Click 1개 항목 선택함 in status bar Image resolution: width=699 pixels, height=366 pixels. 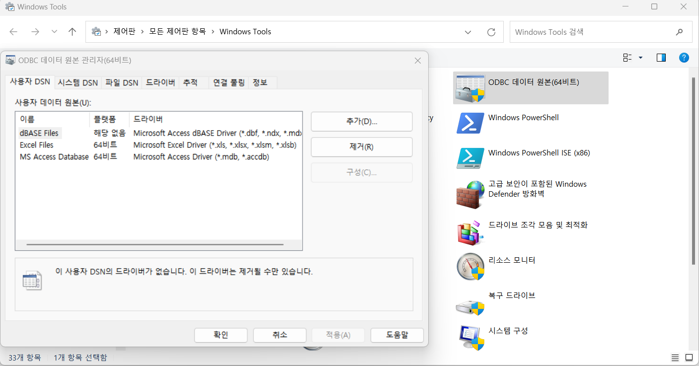click(80, 357)
